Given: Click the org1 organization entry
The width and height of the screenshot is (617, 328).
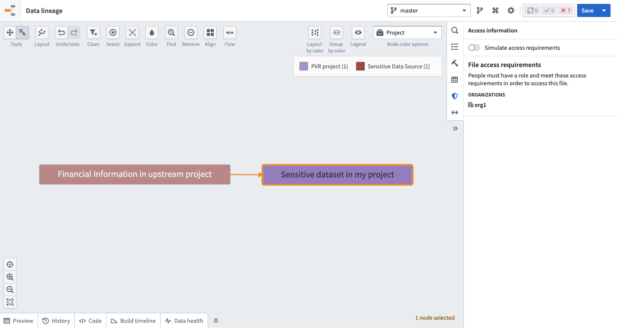Looking at the screenshot, I should pos(477,105).
